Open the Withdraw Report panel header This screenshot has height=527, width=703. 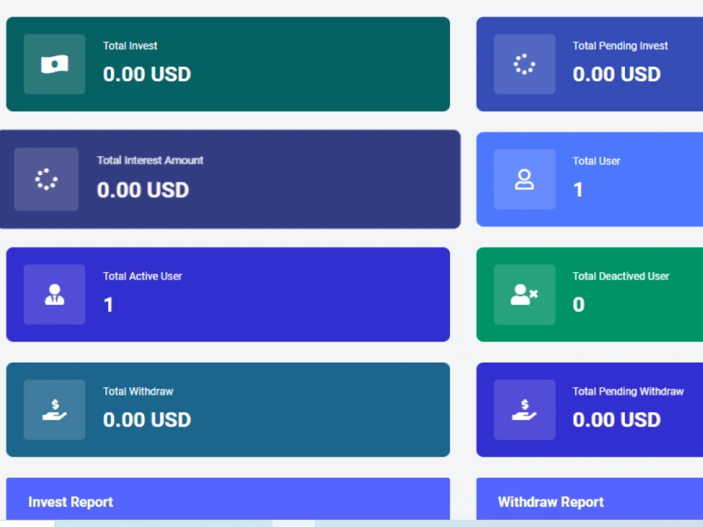pyautogui.click(x=590, y=499)
